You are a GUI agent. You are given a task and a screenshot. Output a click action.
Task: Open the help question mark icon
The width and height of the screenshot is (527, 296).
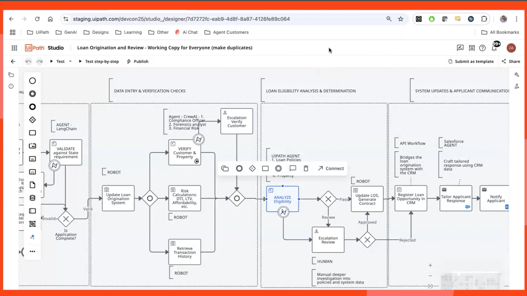pyautogui.click(x=482, y=48)
